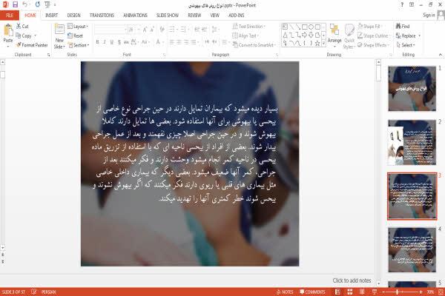This screenshot has width=445, height=296.
Task: Toggle the Notes pane in status bar
Action: pyautogui.click(x=285, y=292)
